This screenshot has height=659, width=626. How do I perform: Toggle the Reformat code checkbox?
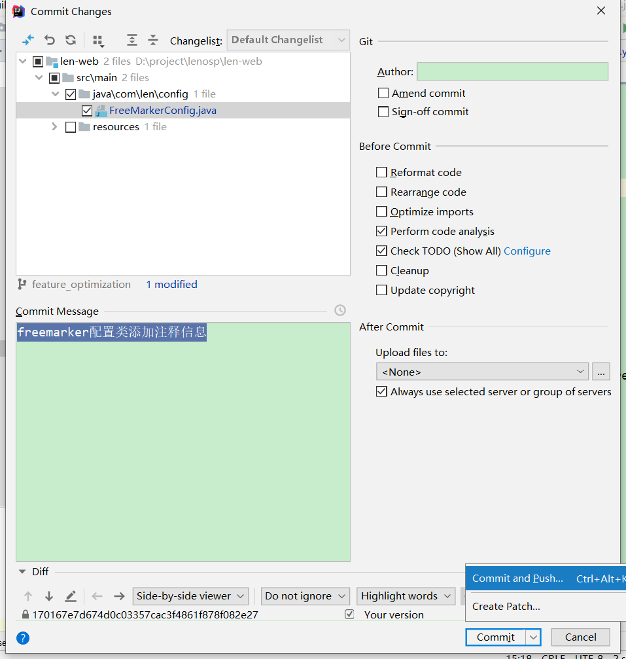[x=382, y=173]
